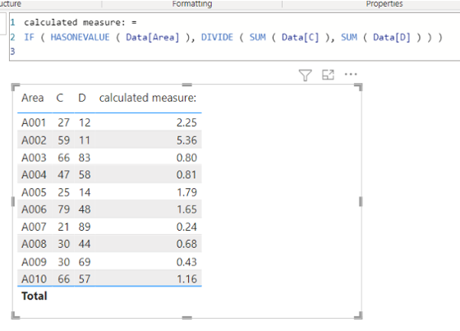Screen dimensions: 460x331
Task: Click measure value 5.36
Action: pyautogui.click(x=186, y=140)
